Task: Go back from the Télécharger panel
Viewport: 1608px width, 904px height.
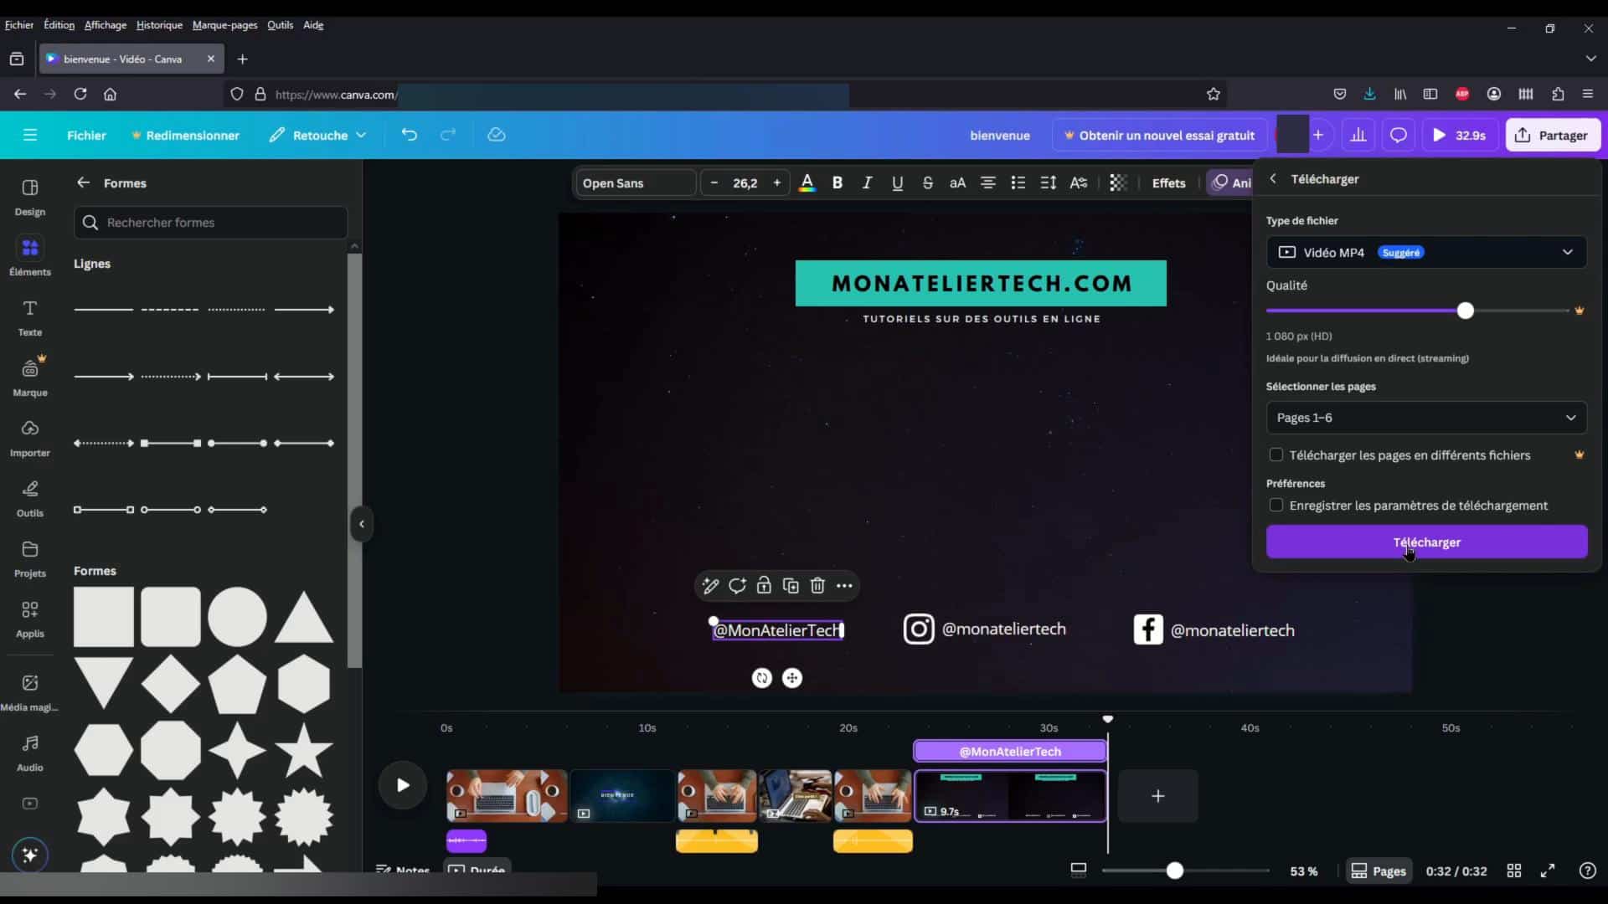Action: (1273, 178)
